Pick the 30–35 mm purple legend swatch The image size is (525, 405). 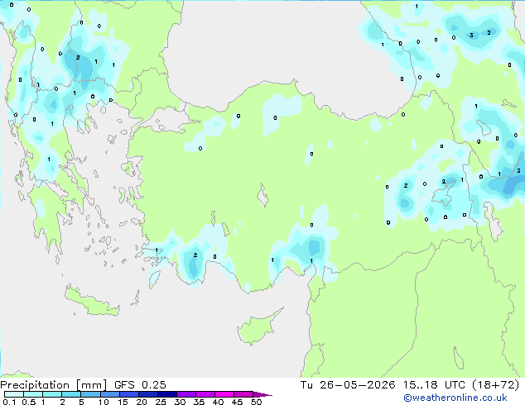pyautogui.click(x=186, y=394)
